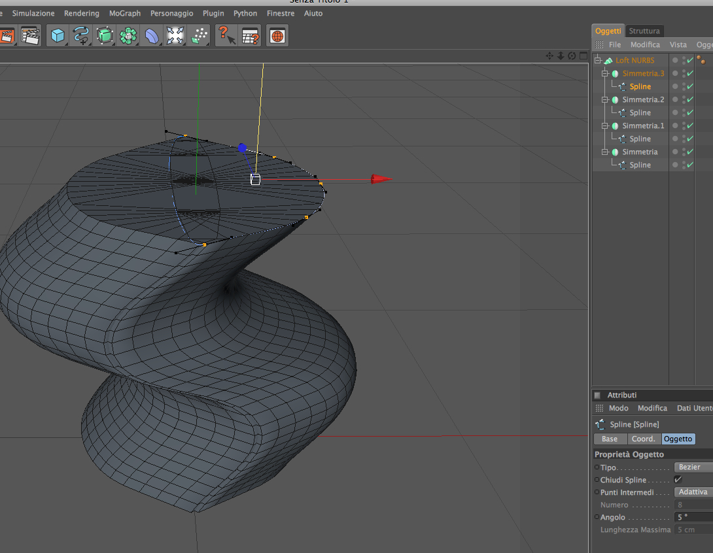This screenshot has height=553, width=713.
Task: Open the Tipo Bezier dropdown
Action: pos(692,467)
